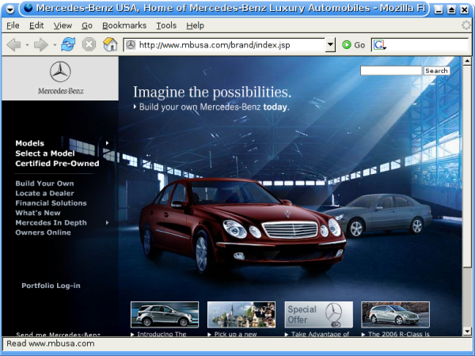Image resolution: width=475 pixels, height=356 pixels.
Task: Open the Back button history dropdown arrow
Action: (x=27, y=45)
